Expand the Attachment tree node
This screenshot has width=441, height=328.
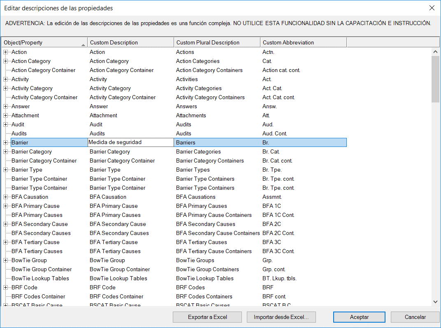[5, 116]
